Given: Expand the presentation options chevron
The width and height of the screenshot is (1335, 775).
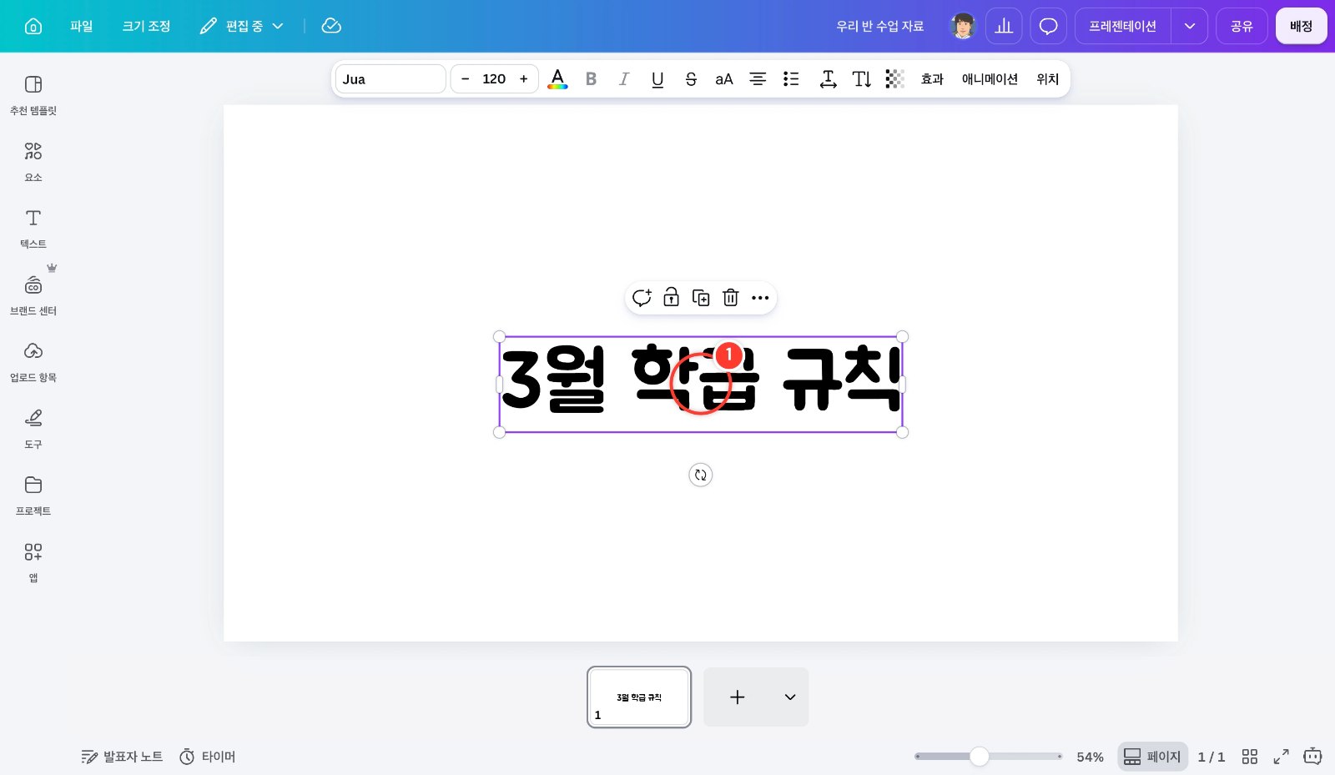Looking at the screenshot, I should tap(1190, 26).
